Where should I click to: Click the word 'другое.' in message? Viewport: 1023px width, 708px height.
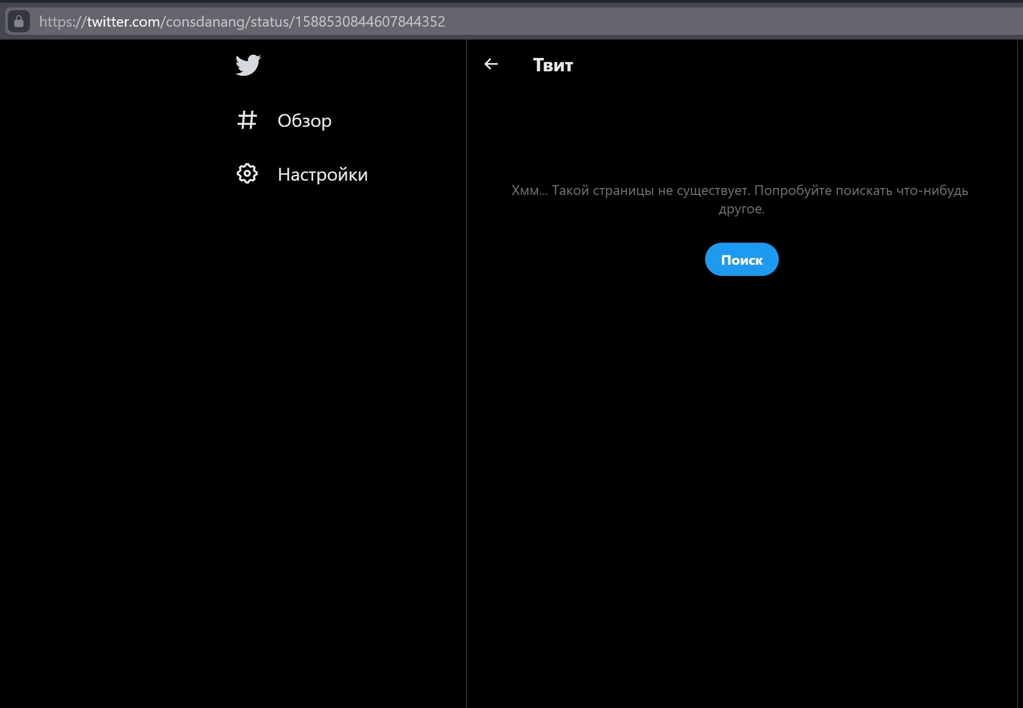coord(741,209)
